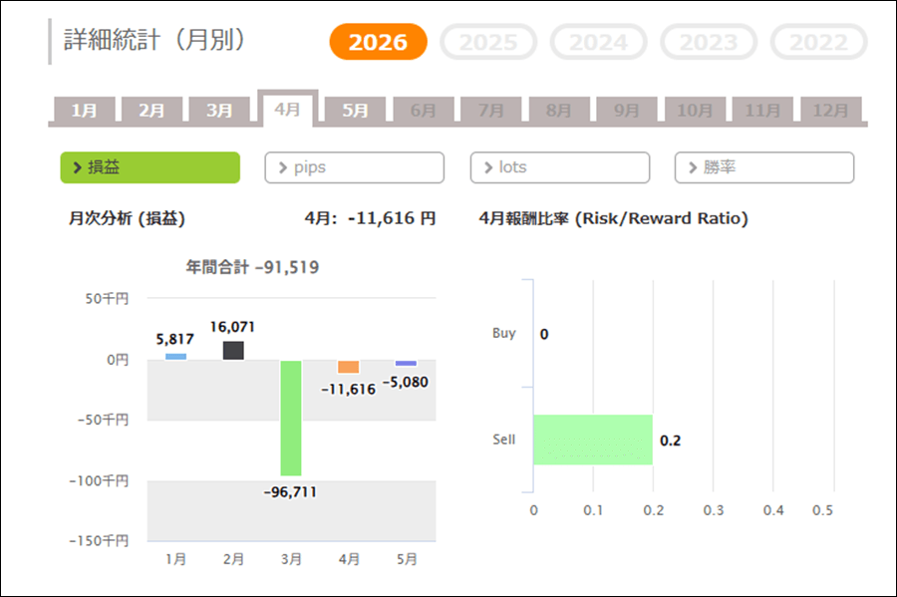897x597 pixels.
Task: Click the green March loss bar
Action: pyautogui.click(x=291, y=418)
